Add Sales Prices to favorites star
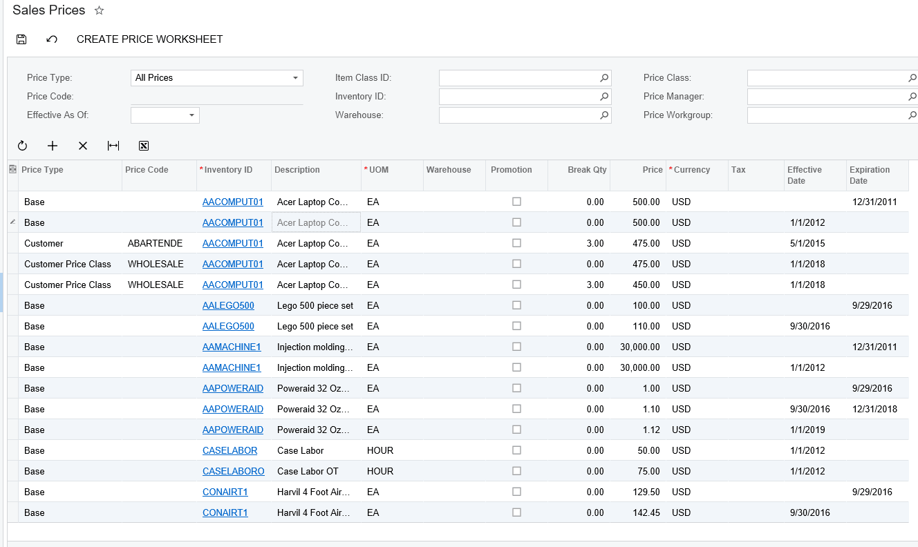 (x=99, y=10)
